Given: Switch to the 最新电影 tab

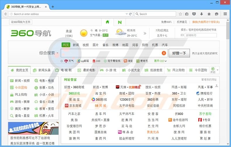Looking at the screenshot, I should (87, 70).
